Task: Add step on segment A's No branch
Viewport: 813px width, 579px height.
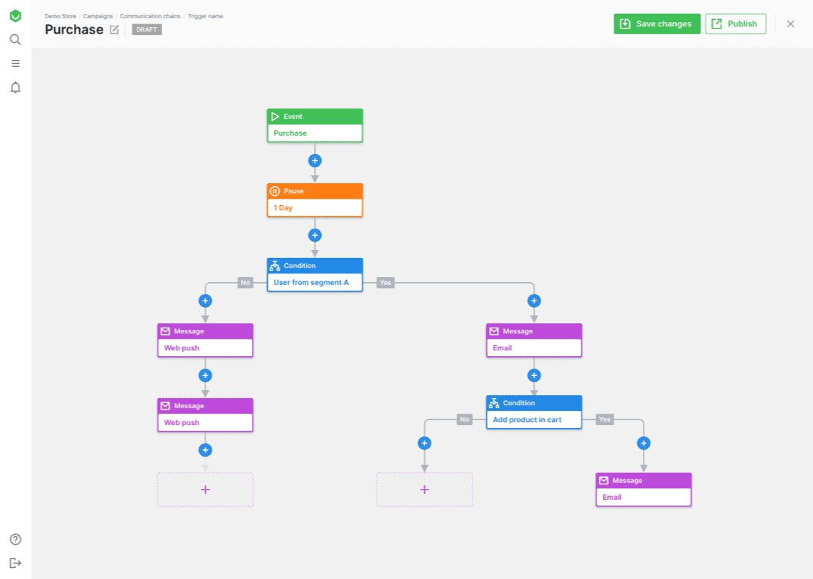Action: coord(205,300)
